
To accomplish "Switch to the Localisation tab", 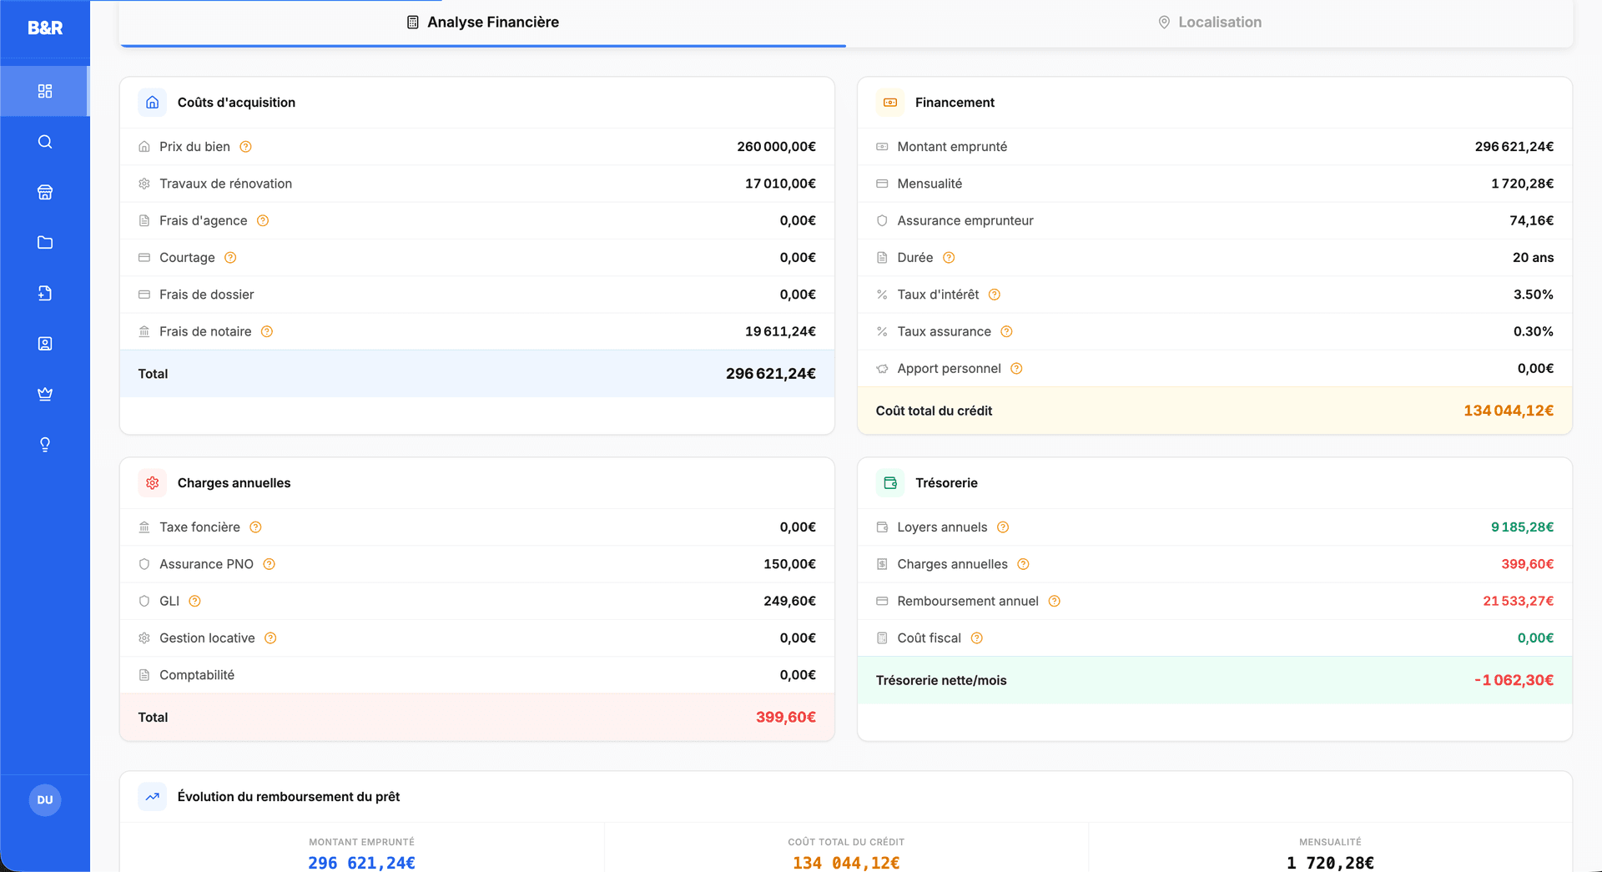I will [x=1209, y=23].
